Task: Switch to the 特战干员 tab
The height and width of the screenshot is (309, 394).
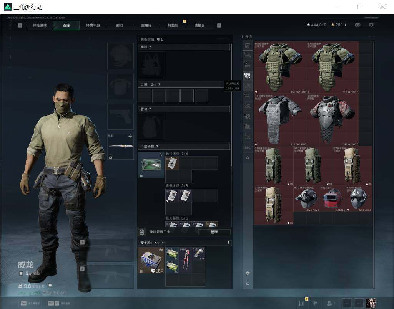Action: [x=93, y=25]
